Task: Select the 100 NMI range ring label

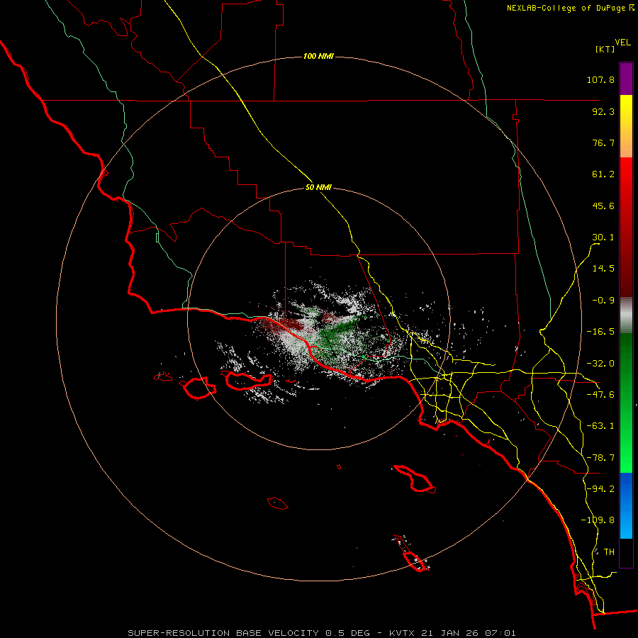Action: 318,56
